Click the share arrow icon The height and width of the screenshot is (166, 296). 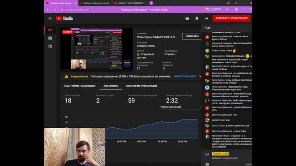tap(206, 18)
